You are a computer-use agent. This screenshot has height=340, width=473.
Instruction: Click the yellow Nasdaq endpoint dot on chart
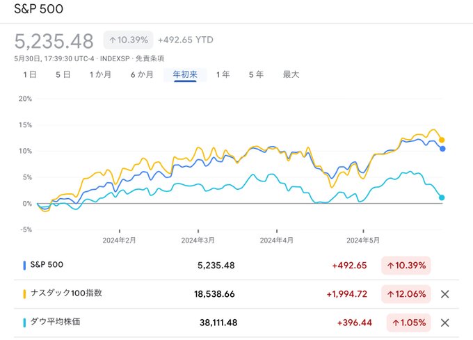(442, 140)
